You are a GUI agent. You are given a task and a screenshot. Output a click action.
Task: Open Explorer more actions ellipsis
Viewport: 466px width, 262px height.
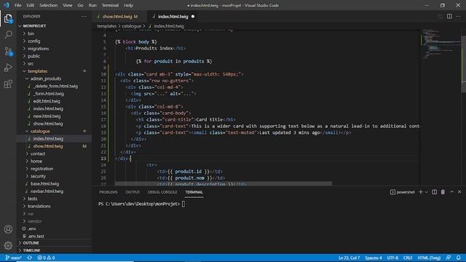[84, 16]
